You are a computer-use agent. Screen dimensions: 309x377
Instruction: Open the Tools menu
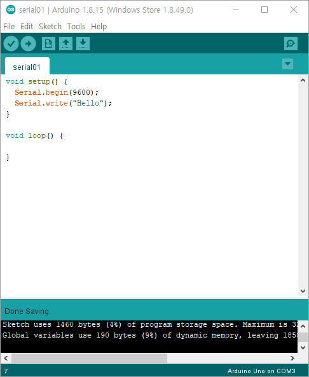point(76,27)
